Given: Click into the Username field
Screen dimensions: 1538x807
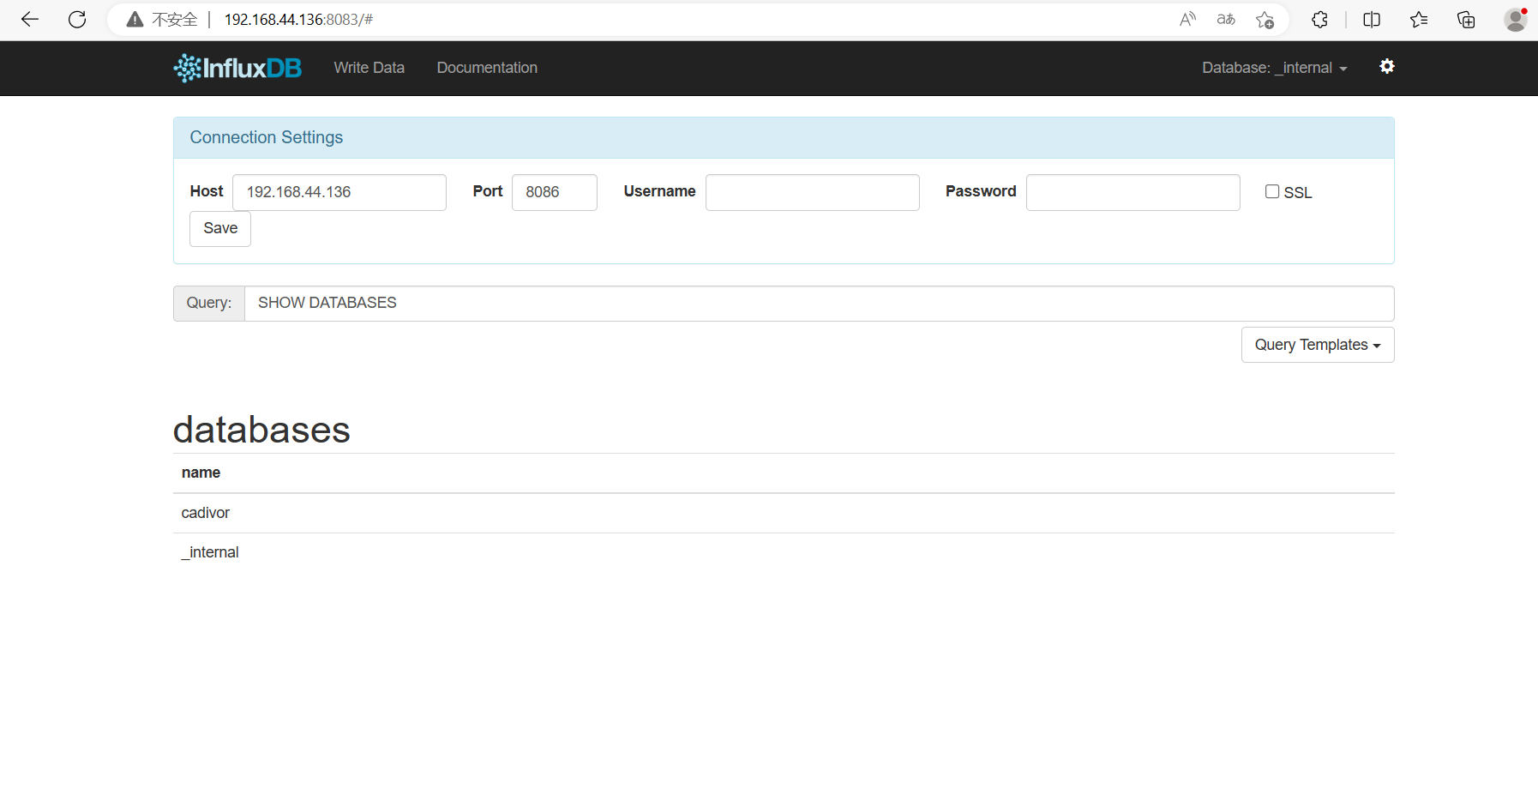Looking at the screenshot, I should coord(813,192).
